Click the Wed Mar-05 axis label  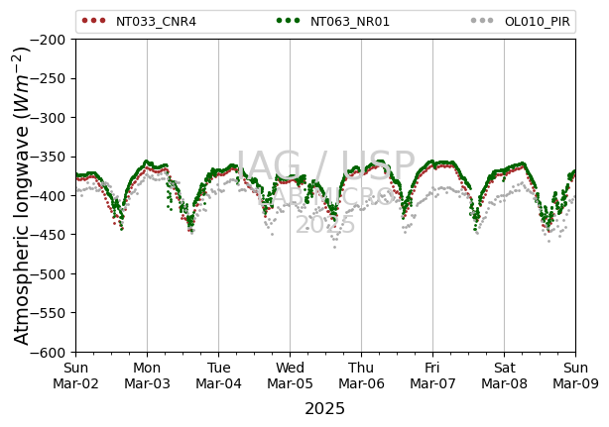(291, 375)
